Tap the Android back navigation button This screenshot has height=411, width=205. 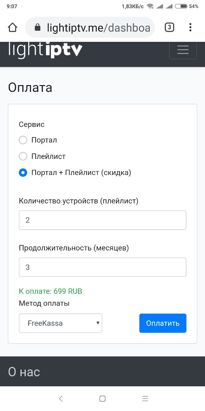pyautogui.click(x=61, y=398)
